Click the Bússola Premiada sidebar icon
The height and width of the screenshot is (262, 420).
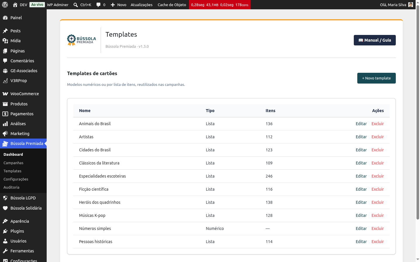click(5, 144)
